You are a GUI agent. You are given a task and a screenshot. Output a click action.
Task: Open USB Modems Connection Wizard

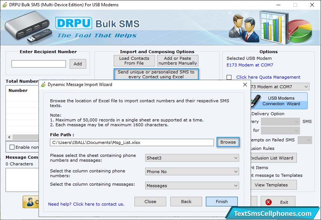pyautogui.click(x=279, y=101)
